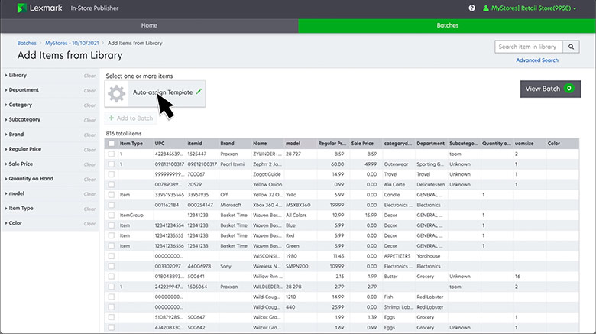This screenshot has width=596, height=334.
Task: Open the help question mark icon
Action: pos(471,8)
